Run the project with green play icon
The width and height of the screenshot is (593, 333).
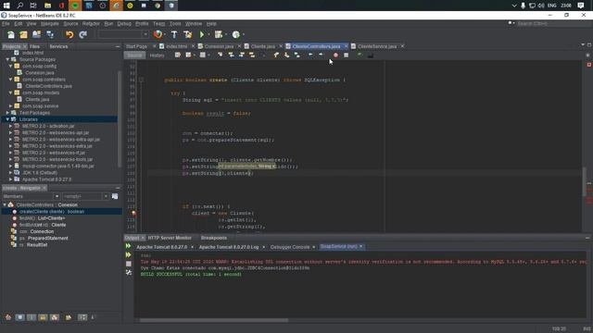[202, 35]
